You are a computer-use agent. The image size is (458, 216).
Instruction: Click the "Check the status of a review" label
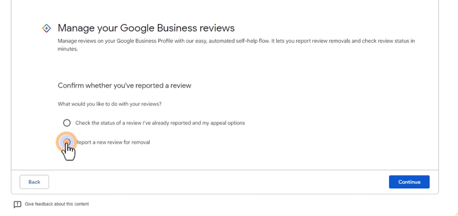click(160, 123)
